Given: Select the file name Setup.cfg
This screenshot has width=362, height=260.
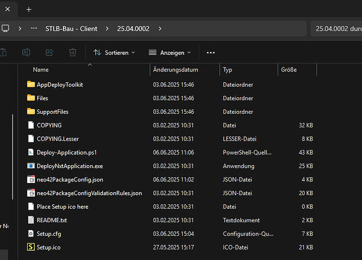Looking at the screenshot, I should (49, 234).
